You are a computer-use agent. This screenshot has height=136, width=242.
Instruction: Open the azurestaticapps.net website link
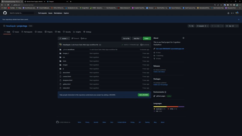(x=170, y=49)
